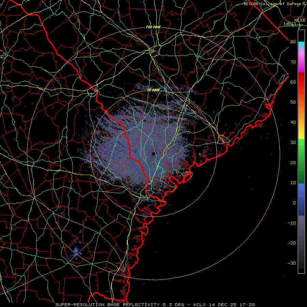Click the isolated blue echo cluster southwest of radar

(x=76, y=251)
